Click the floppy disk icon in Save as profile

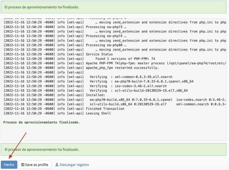[x=23, y=165]
